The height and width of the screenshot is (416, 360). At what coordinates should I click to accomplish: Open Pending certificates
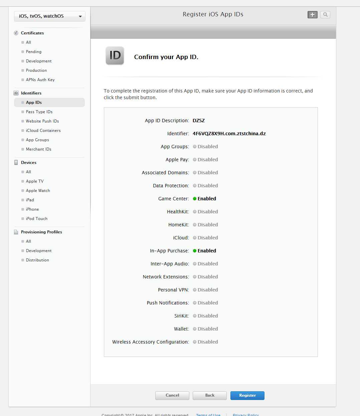pos(34,52)
